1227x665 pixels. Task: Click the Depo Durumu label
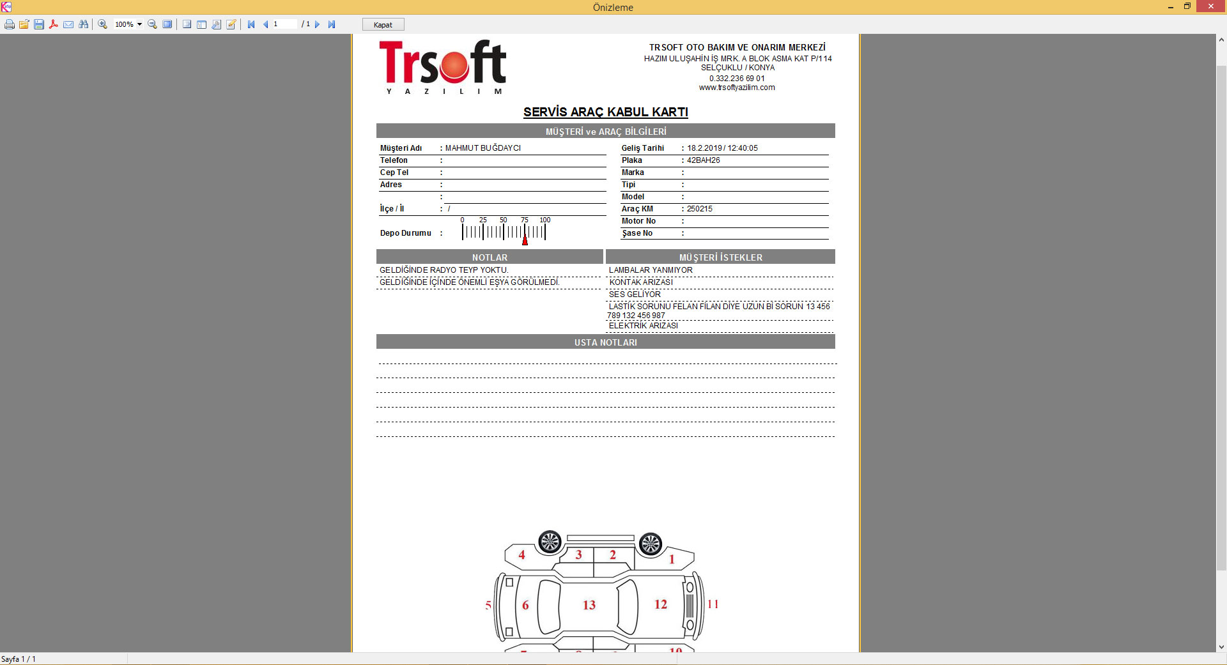[x=406, y=233]
